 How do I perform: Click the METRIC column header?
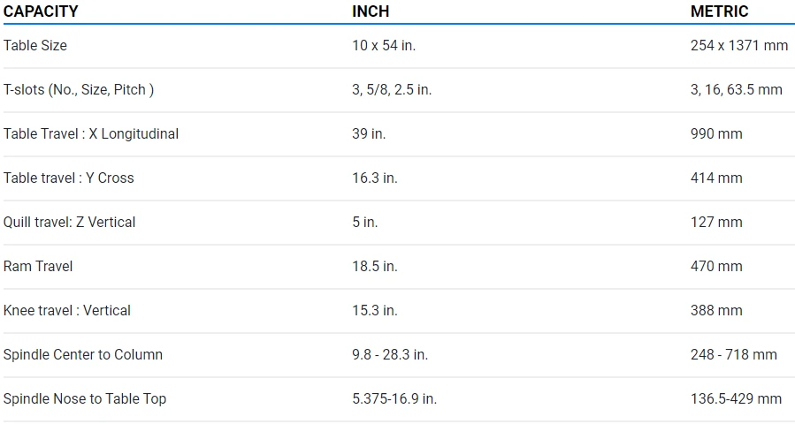coord(719,11)
